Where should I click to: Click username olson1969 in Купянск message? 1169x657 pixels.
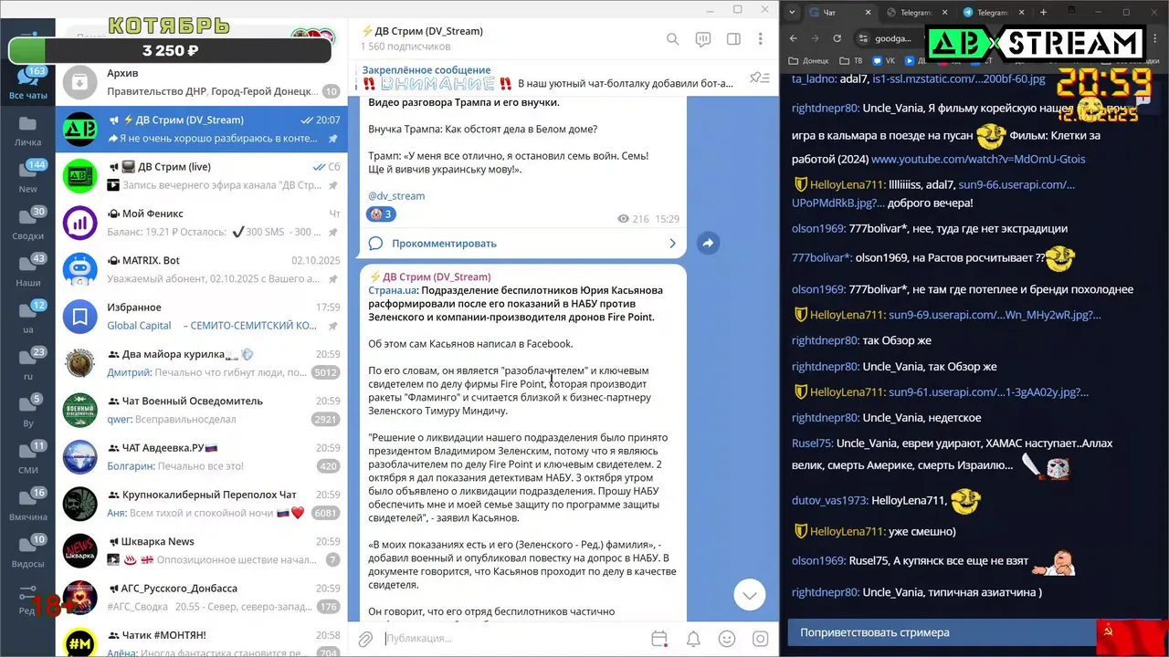coord(818,561)
